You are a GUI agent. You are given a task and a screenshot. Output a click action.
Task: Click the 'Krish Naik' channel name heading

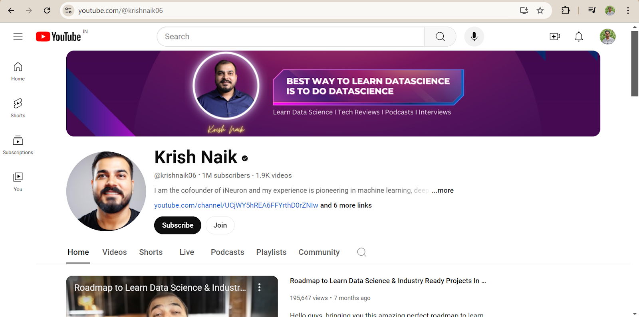point(196,157)
